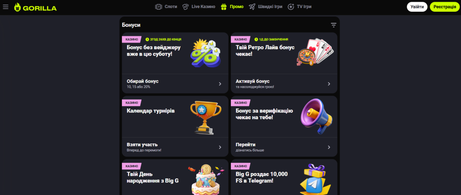461x195 pixels.
Task: Click the Gorilla logo
Action: click(x=35, y=7)
